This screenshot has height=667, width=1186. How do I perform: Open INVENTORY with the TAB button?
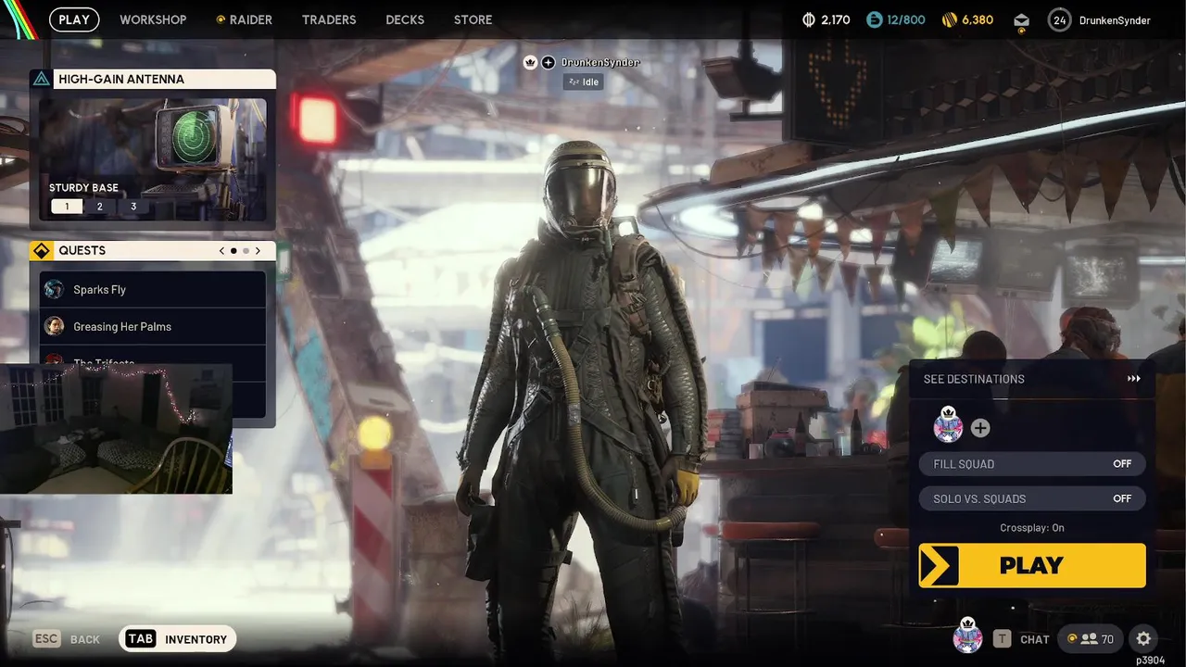(178, 639)
